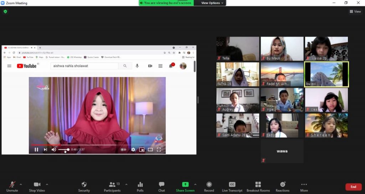This screenshot has width=365, height=194.
Task: Open the Reactions menu
Action: coord(282,185)
